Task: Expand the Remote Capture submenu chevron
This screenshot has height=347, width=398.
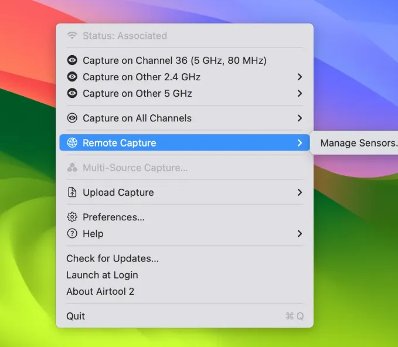Action: point(300,142)
